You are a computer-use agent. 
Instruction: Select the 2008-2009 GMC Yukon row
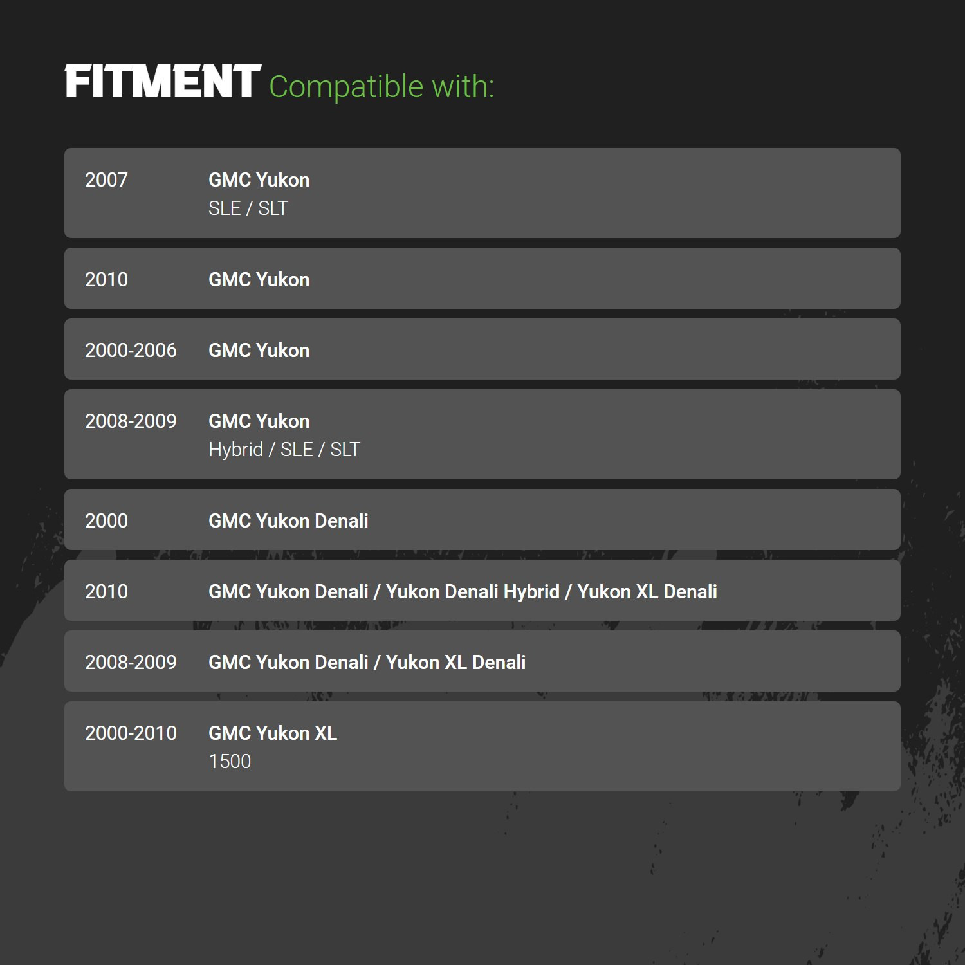(x=482, y=434)
